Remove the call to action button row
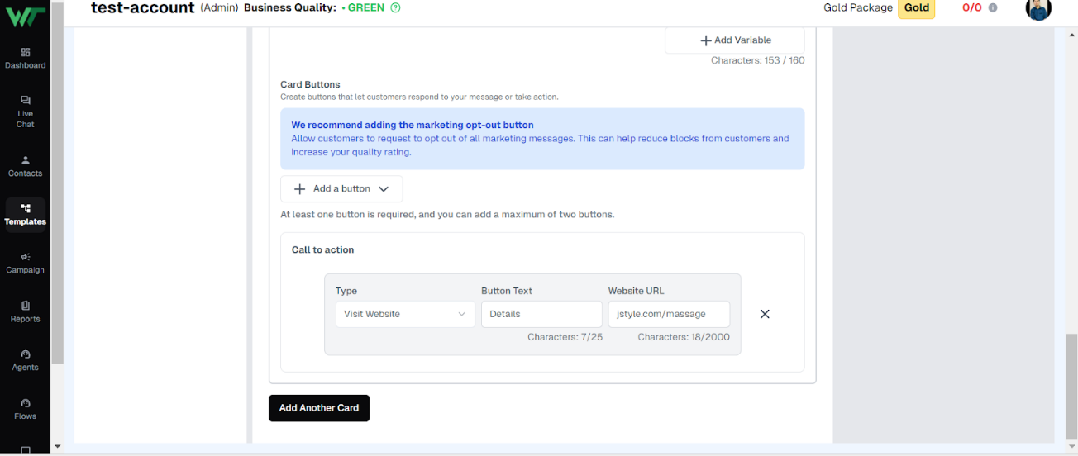 (x=765, y=314)
